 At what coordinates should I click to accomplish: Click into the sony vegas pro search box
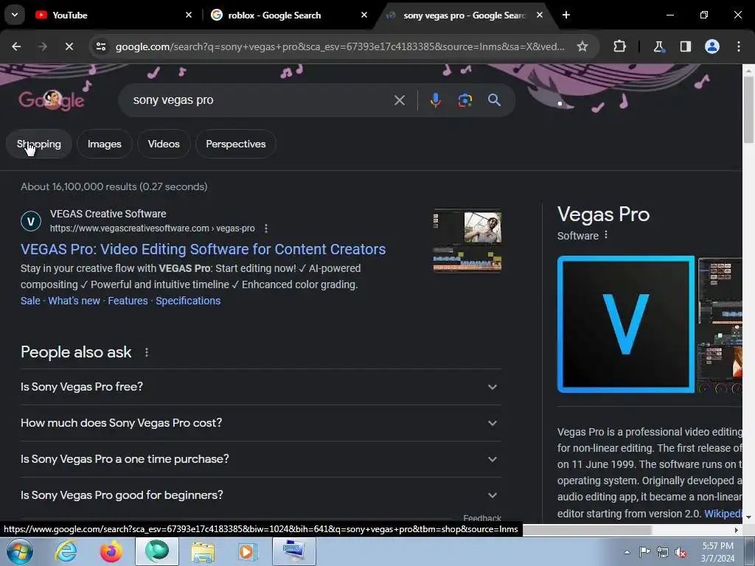point(260,100)
